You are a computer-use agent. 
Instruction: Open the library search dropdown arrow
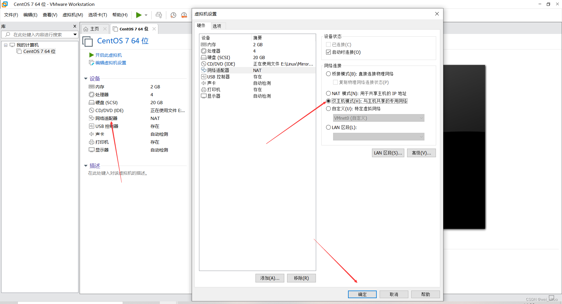(75, 35)
